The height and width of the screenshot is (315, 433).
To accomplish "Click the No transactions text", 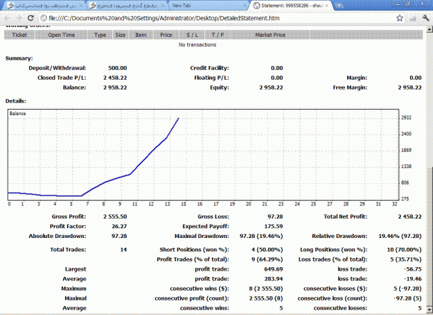I will [197, 45].
